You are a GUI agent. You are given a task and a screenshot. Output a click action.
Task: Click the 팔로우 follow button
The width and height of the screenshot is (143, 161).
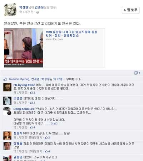click(130, 10)
